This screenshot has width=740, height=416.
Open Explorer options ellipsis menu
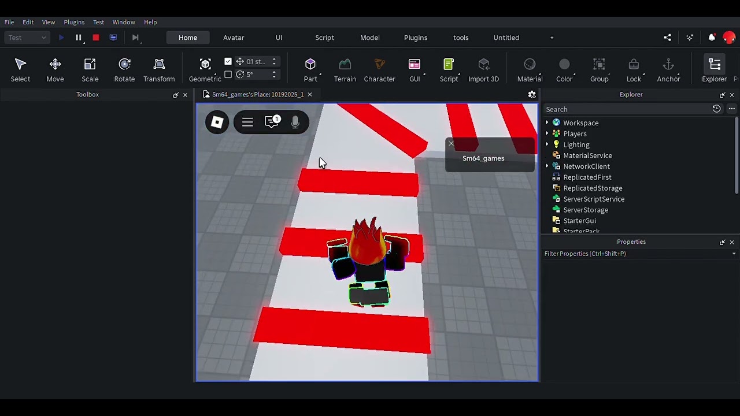tap(731, 109)
